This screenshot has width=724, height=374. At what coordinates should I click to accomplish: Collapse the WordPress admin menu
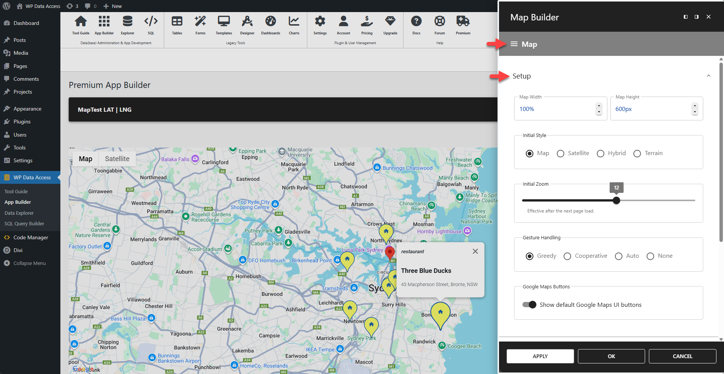click(29, 263)
